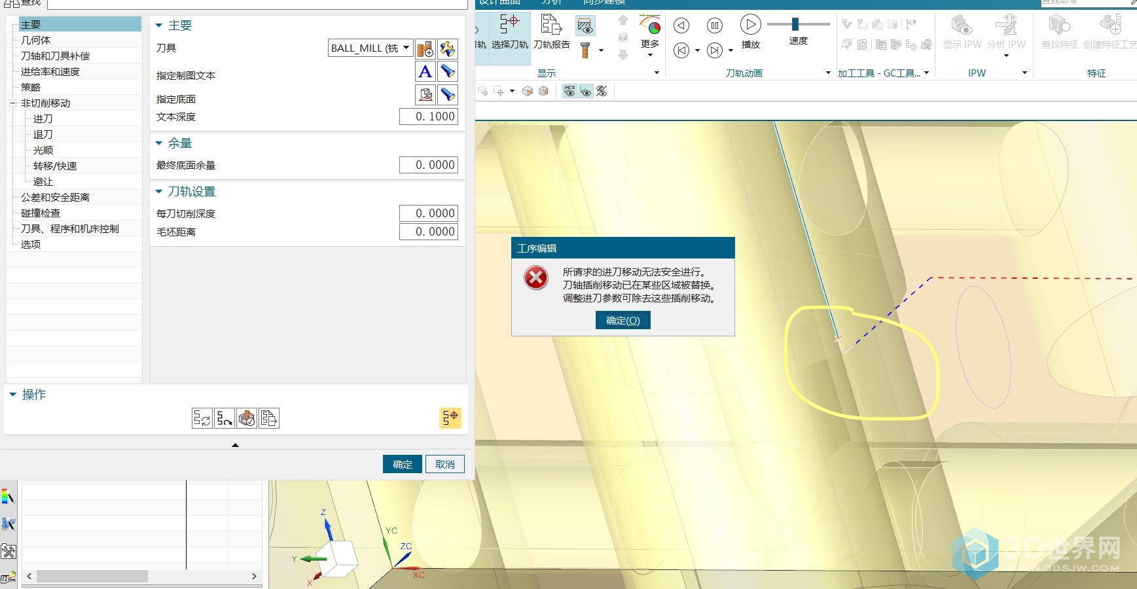Click the 分析 IPW icon

coord(1006,33)
